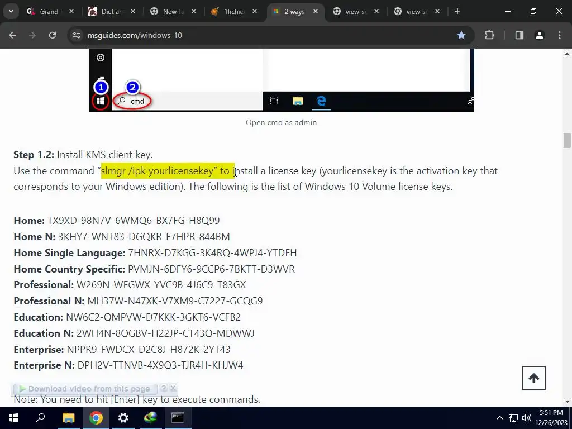Open the tab search dropdown arrow
The image size is (572, 429).
click(11, 11)
